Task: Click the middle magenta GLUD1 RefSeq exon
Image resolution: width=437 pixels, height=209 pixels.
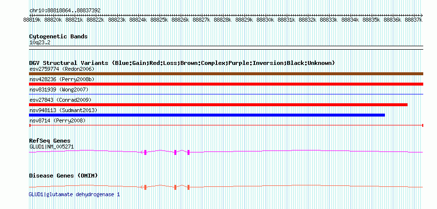Action: pyautogui.click(x=175, y=152)
